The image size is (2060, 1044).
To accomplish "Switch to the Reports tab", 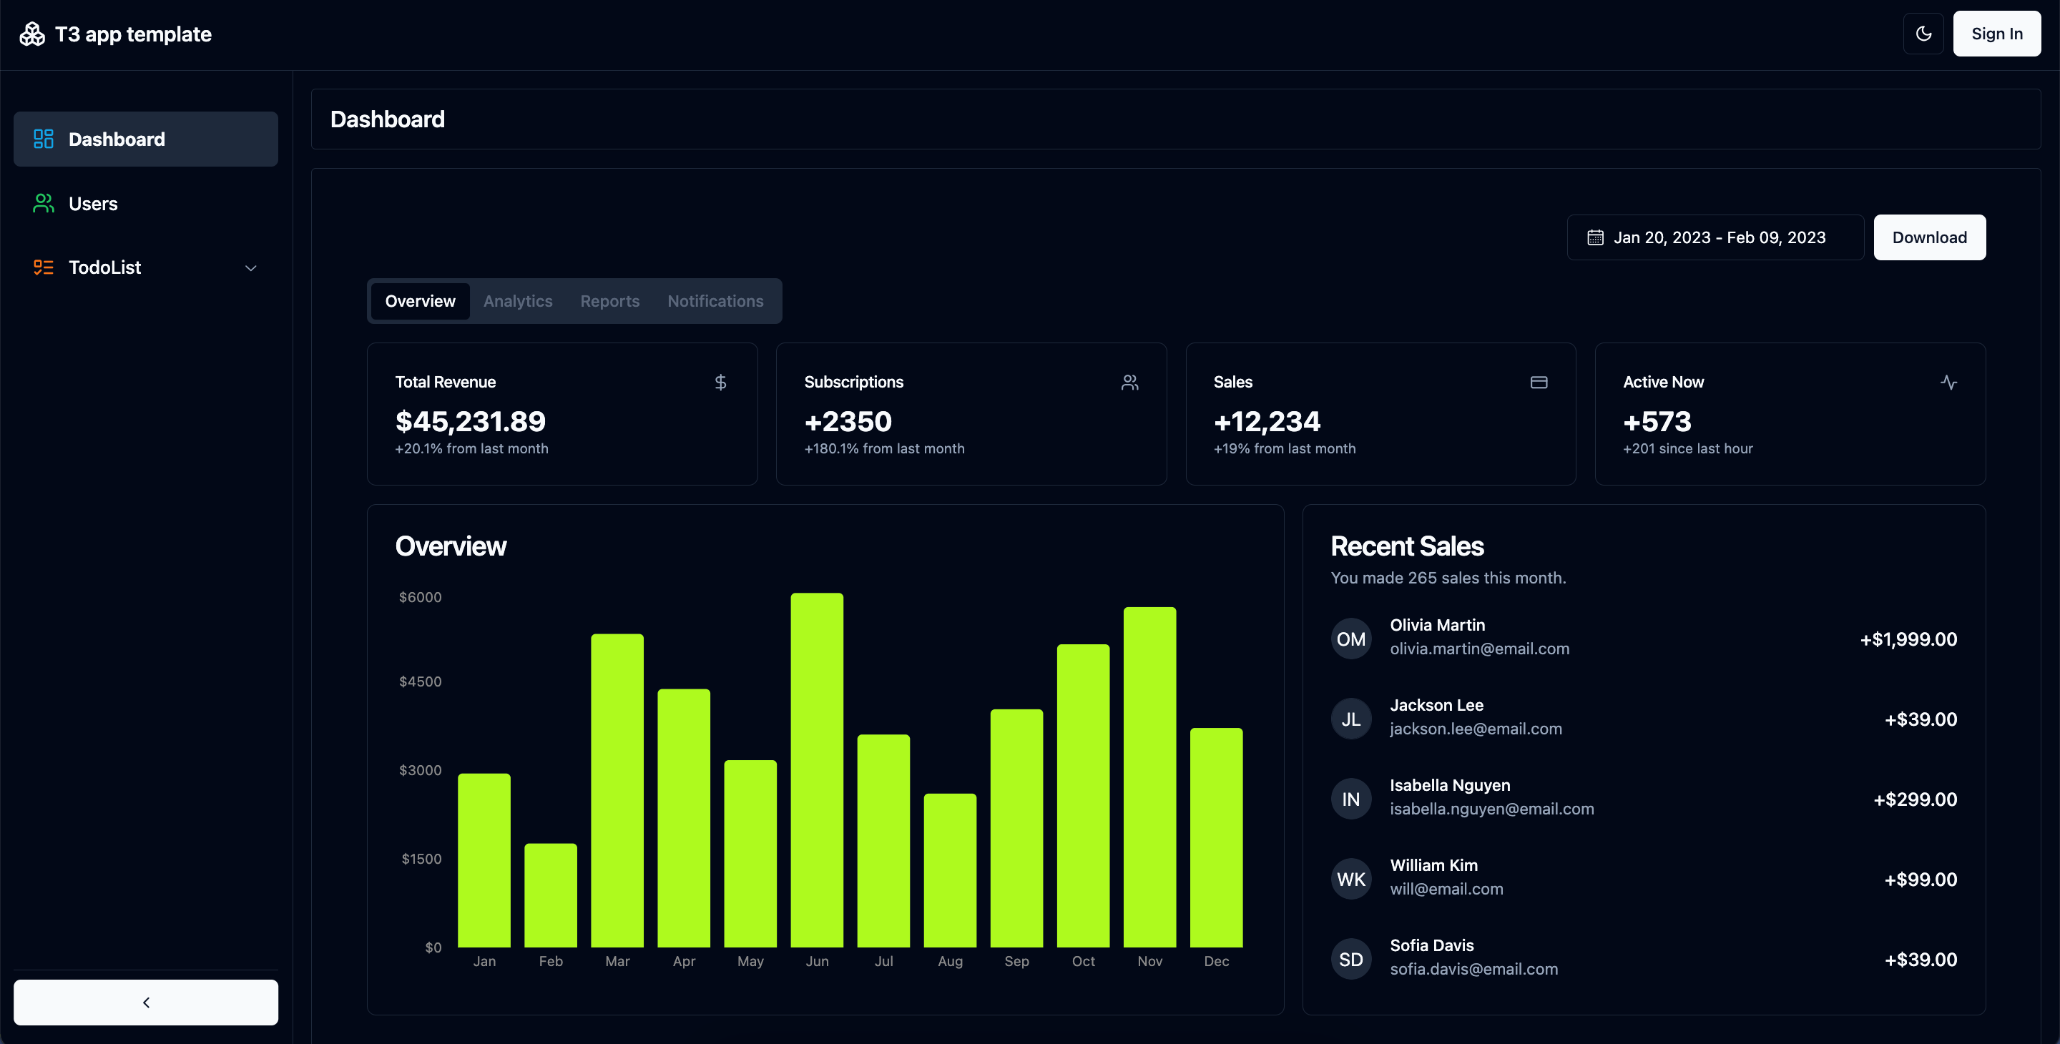I will click(x=609, y=301).
